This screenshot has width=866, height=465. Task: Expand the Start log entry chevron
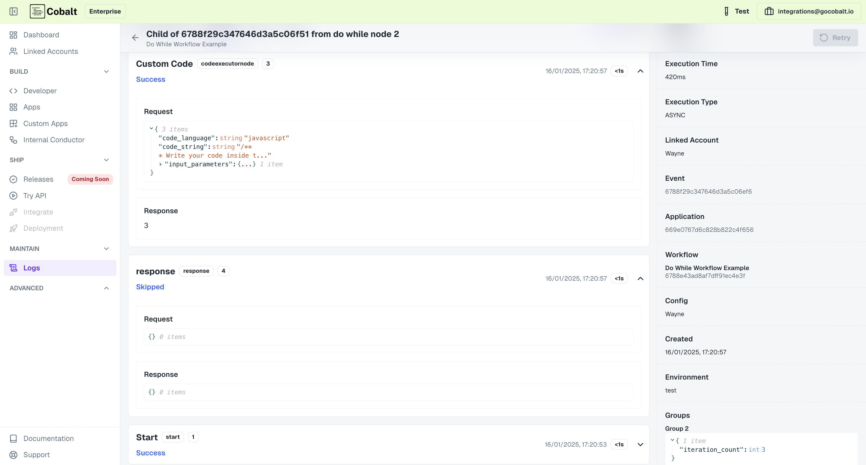point(640,444)
